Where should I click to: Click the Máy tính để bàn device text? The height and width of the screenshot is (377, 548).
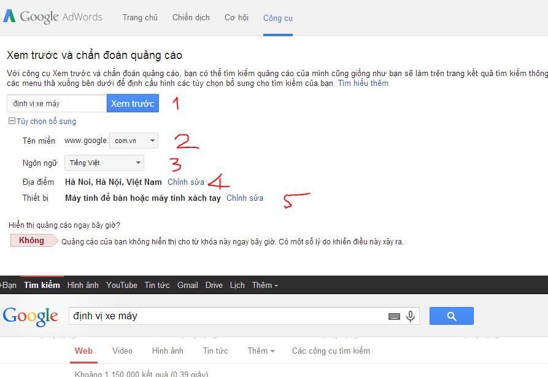click(143, 198)
